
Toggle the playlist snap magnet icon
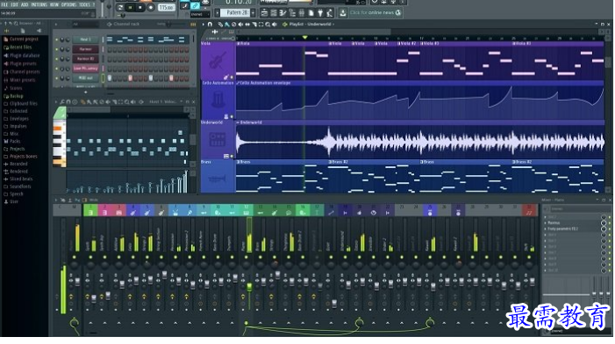(x=210, y=25)
